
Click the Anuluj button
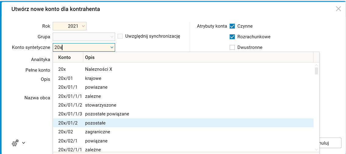click(328, 143)
